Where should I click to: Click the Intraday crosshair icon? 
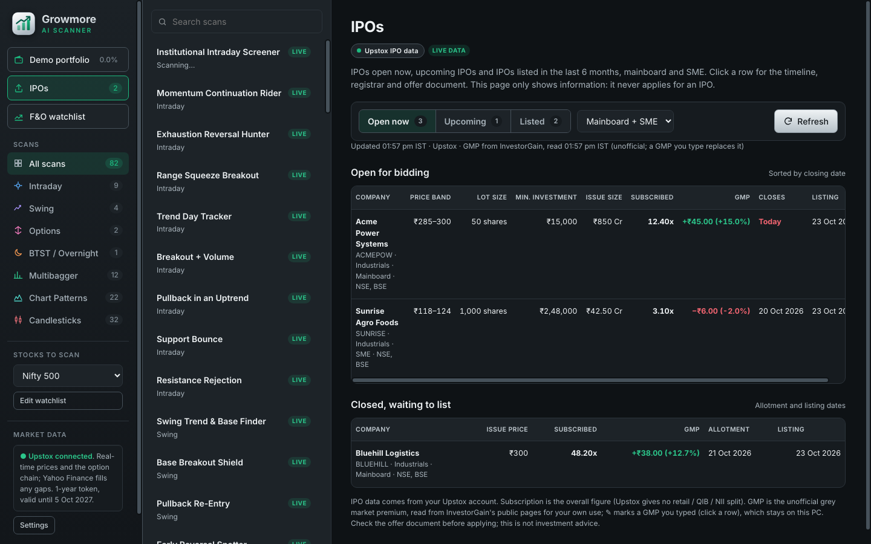[x=18, y=186]
